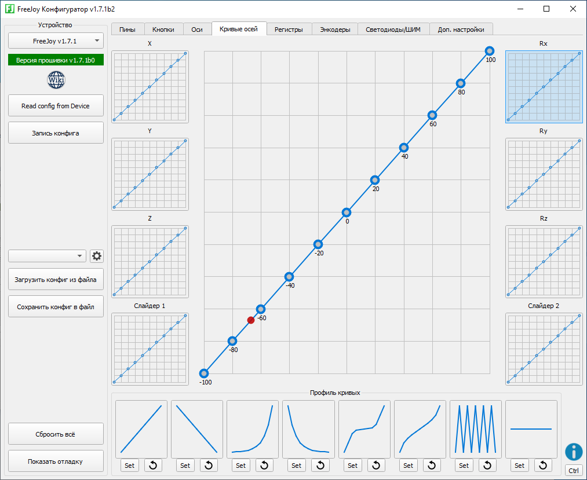This screenshot has height=480, width=587.
Task: Set the descending linear curve profile
Action: coord(185,466)
